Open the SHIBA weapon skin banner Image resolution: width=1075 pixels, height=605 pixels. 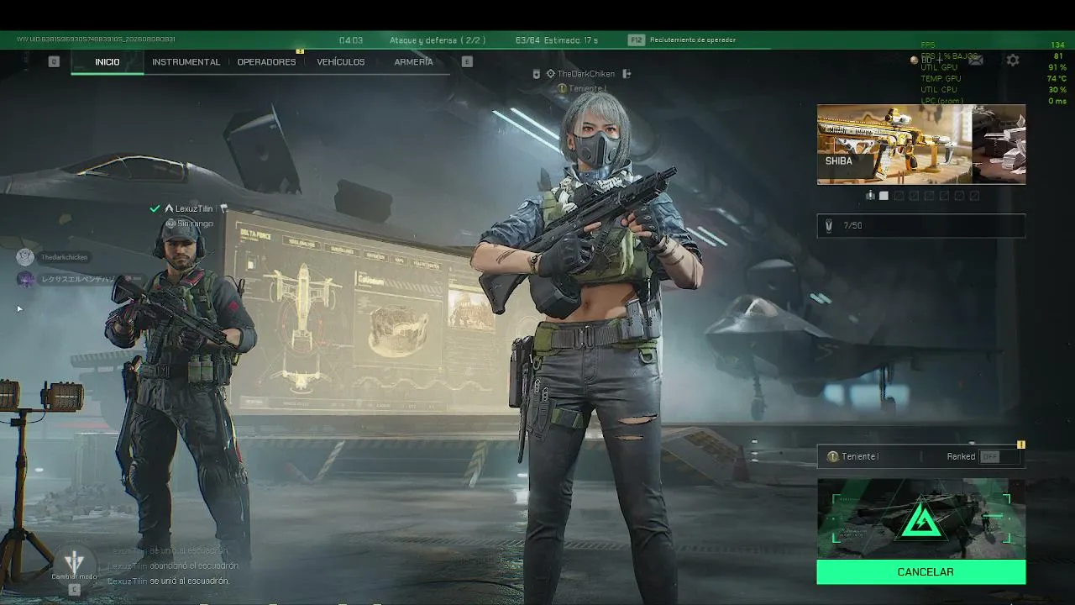click(921, 144)
